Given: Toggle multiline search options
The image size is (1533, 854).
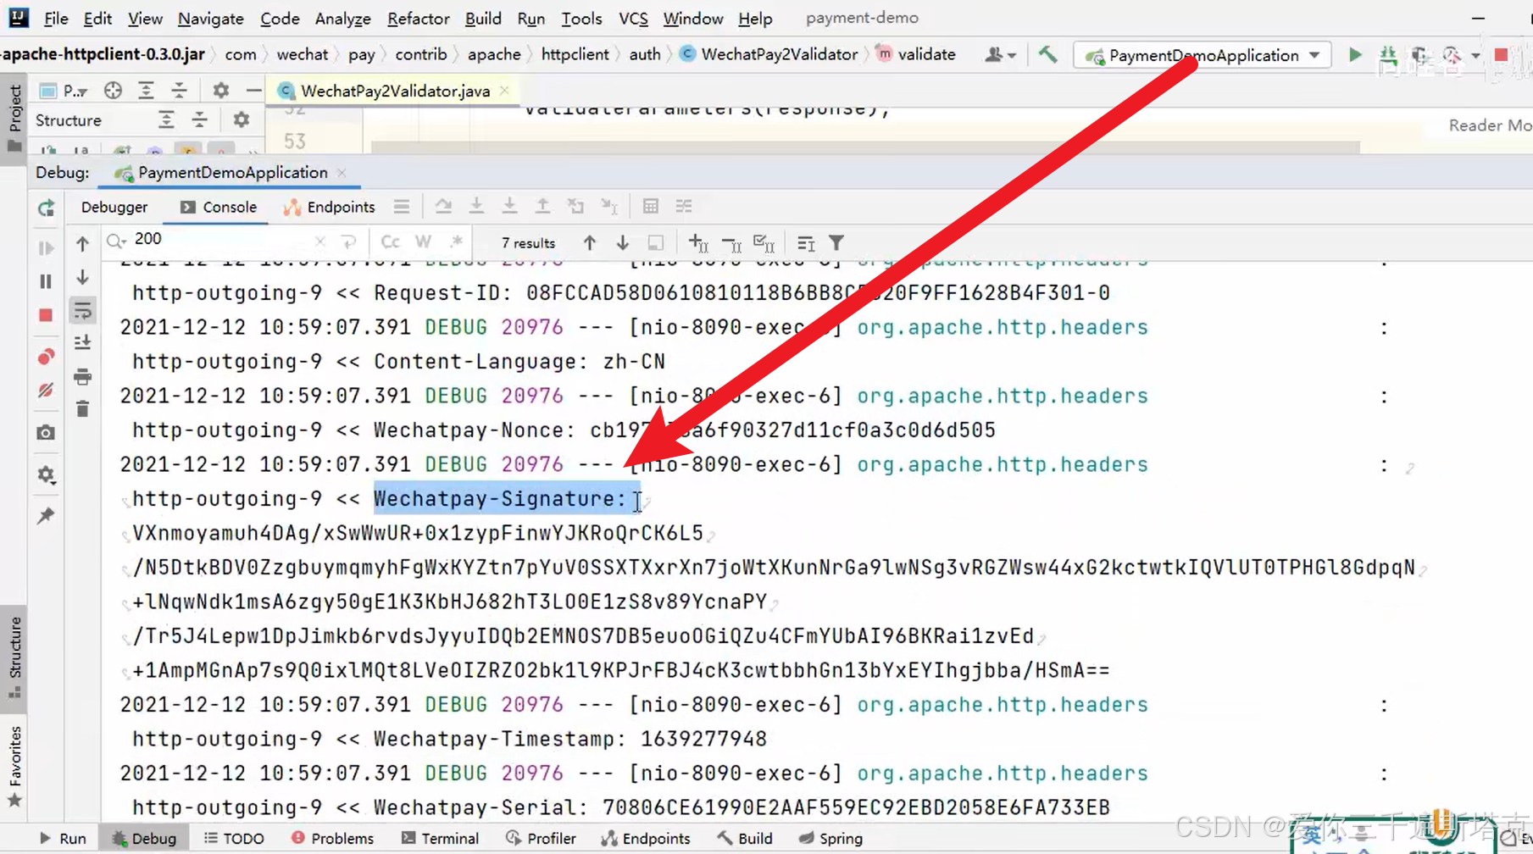Looking at the screenshot, I should pyautogui.click(x=806, y=244).
